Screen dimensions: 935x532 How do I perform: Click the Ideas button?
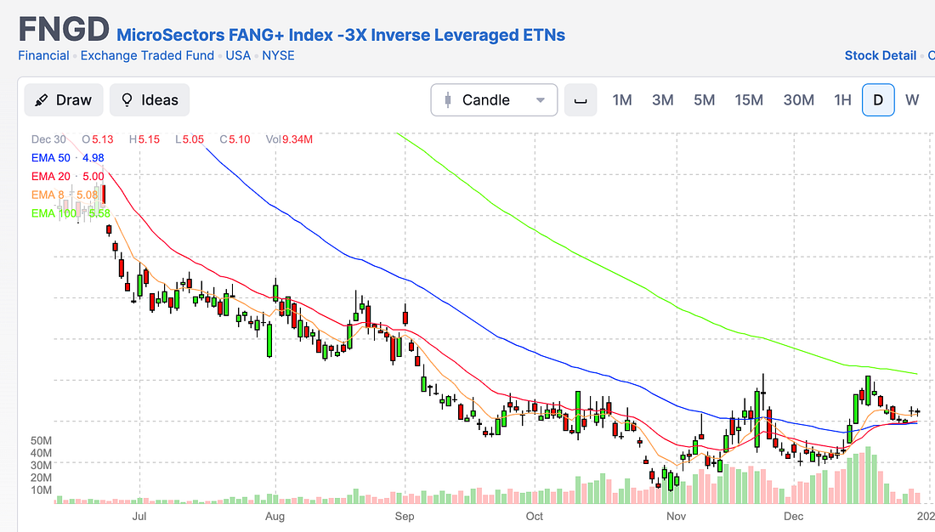(150, 100)
